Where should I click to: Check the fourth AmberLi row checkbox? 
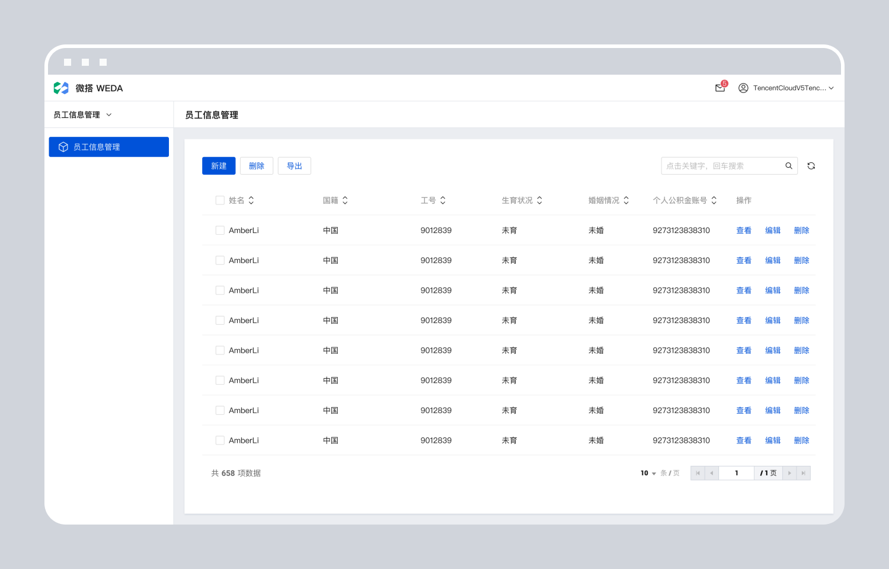220,321
